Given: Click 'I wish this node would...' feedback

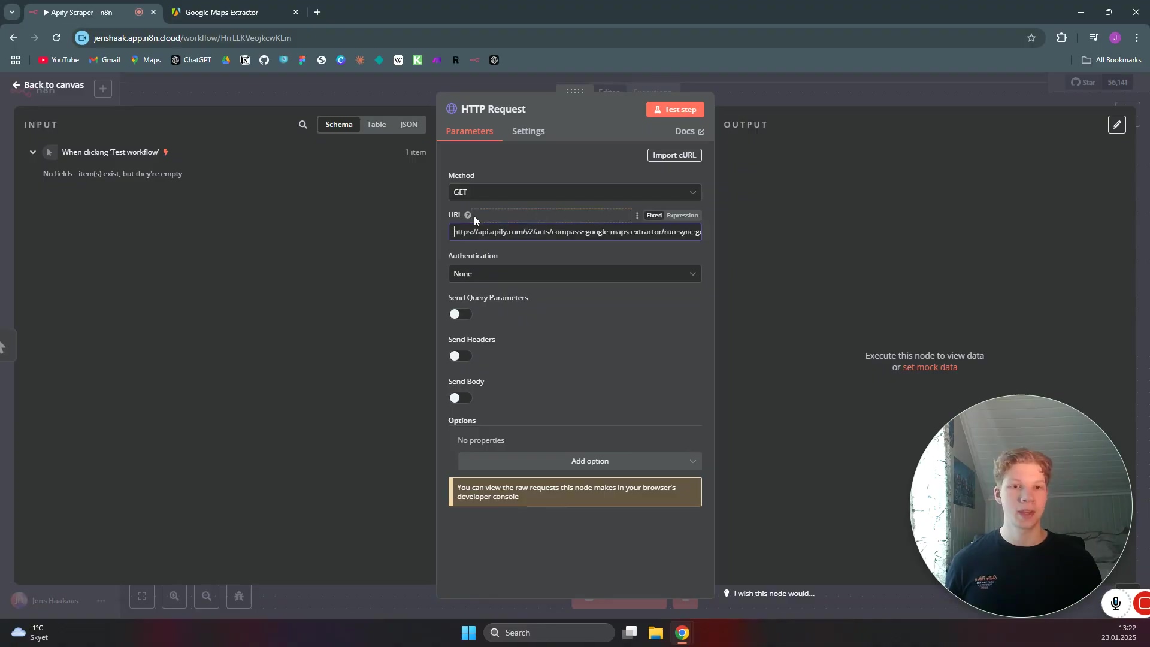Looking at the screenshot, I should [x=769, y=594].
